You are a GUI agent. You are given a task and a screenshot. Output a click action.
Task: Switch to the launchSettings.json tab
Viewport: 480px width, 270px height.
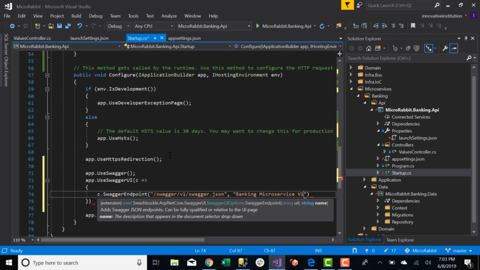pyautogui.click(x=89, y=38)
